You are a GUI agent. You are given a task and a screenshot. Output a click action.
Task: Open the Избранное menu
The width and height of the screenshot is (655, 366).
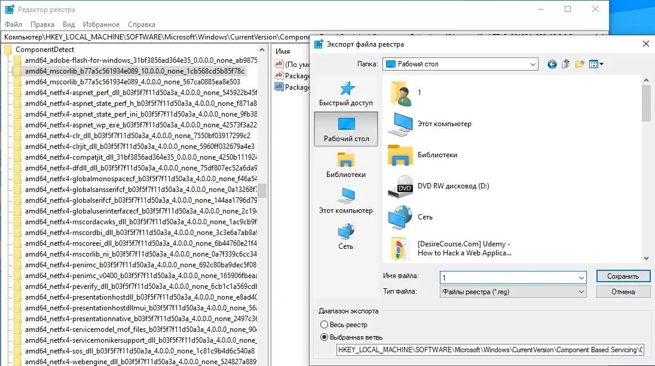pos(102,25)
